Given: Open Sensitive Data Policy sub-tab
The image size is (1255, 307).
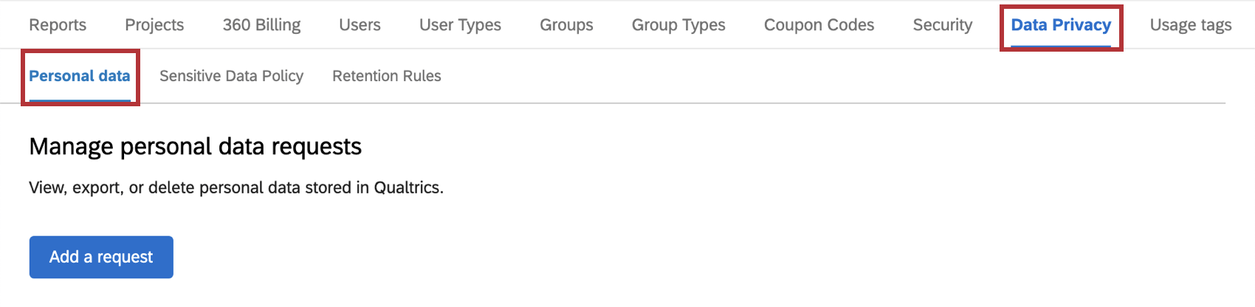Looking at the screenshot, I should pos(231,76).
